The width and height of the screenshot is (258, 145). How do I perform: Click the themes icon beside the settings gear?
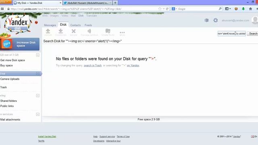point(206,20)
